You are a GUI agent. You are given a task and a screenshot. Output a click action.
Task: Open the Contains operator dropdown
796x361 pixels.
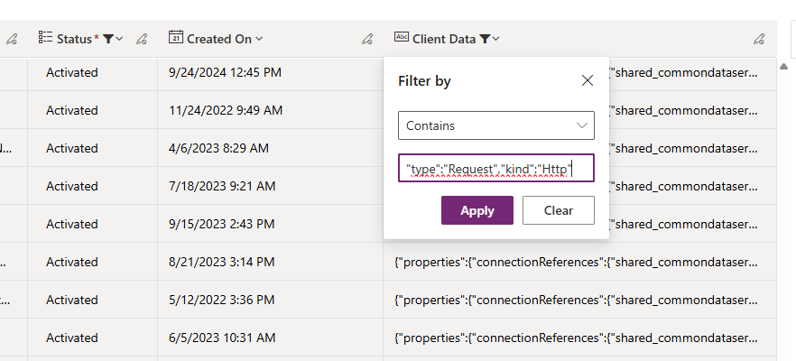tap(495, 125)
